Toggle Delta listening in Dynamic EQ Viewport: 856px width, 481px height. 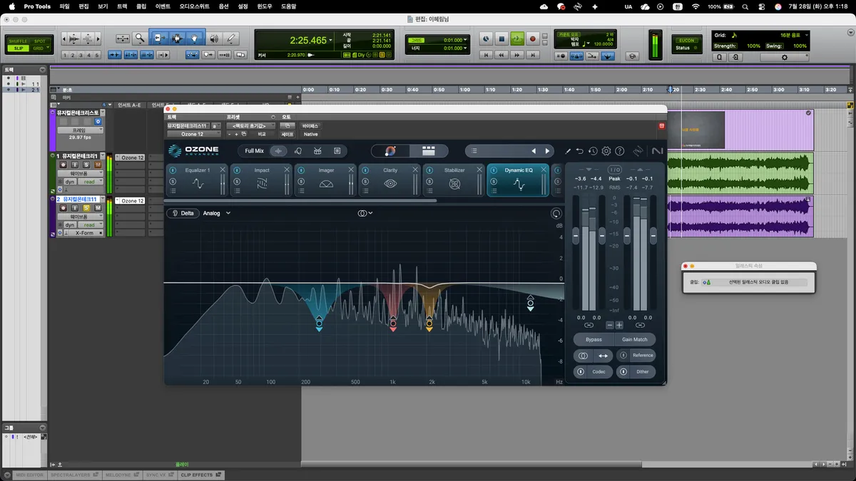click(x=183, y=213)
